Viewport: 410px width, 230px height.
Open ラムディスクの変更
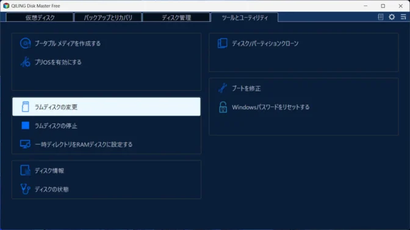(x=106, y=106)
